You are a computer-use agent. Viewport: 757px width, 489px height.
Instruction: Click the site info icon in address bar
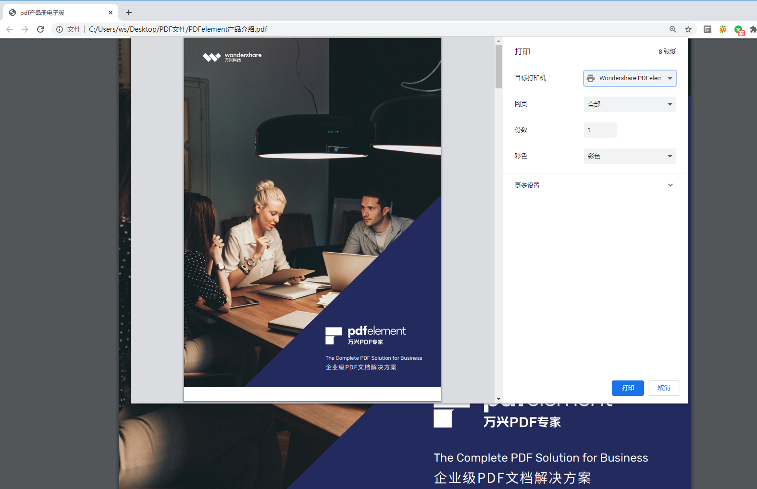(x=60, y=29)
